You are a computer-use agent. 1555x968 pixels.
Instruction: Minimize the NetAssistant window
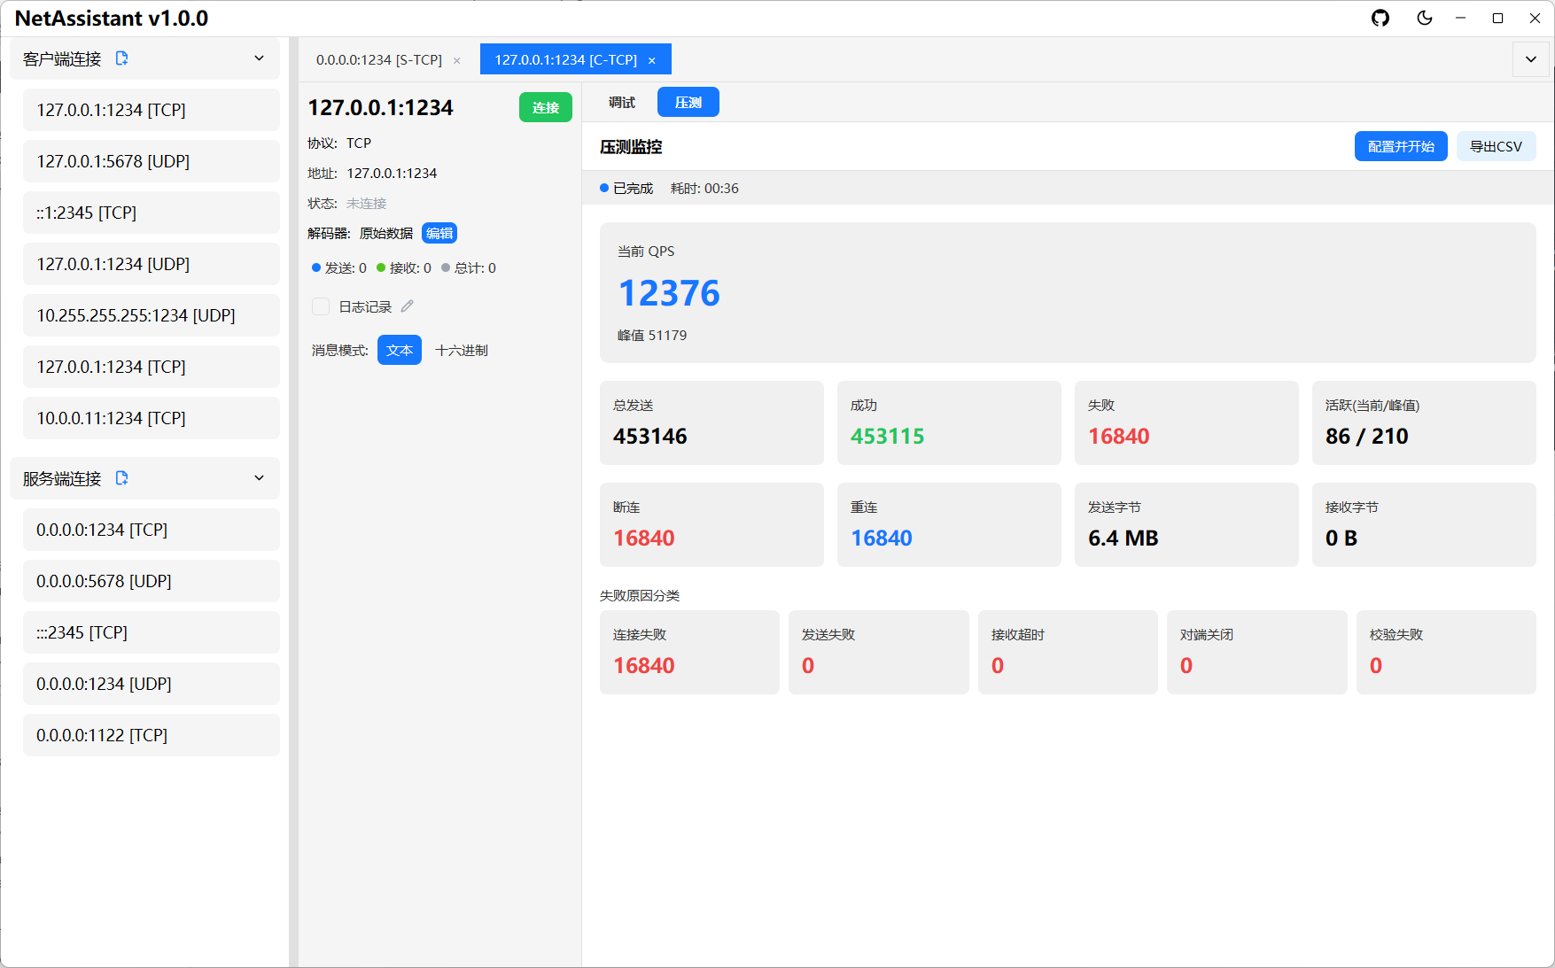click(x=1460, y=18)
